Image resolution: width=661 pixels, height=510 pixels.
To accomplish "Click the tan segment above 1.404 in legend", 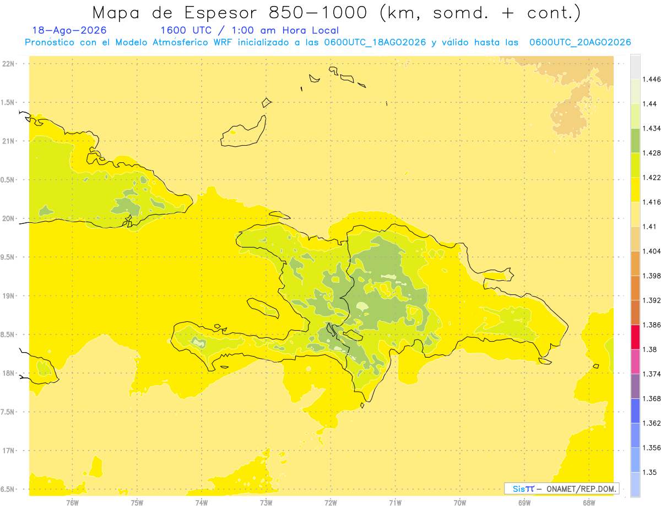I will pos(635,239).
